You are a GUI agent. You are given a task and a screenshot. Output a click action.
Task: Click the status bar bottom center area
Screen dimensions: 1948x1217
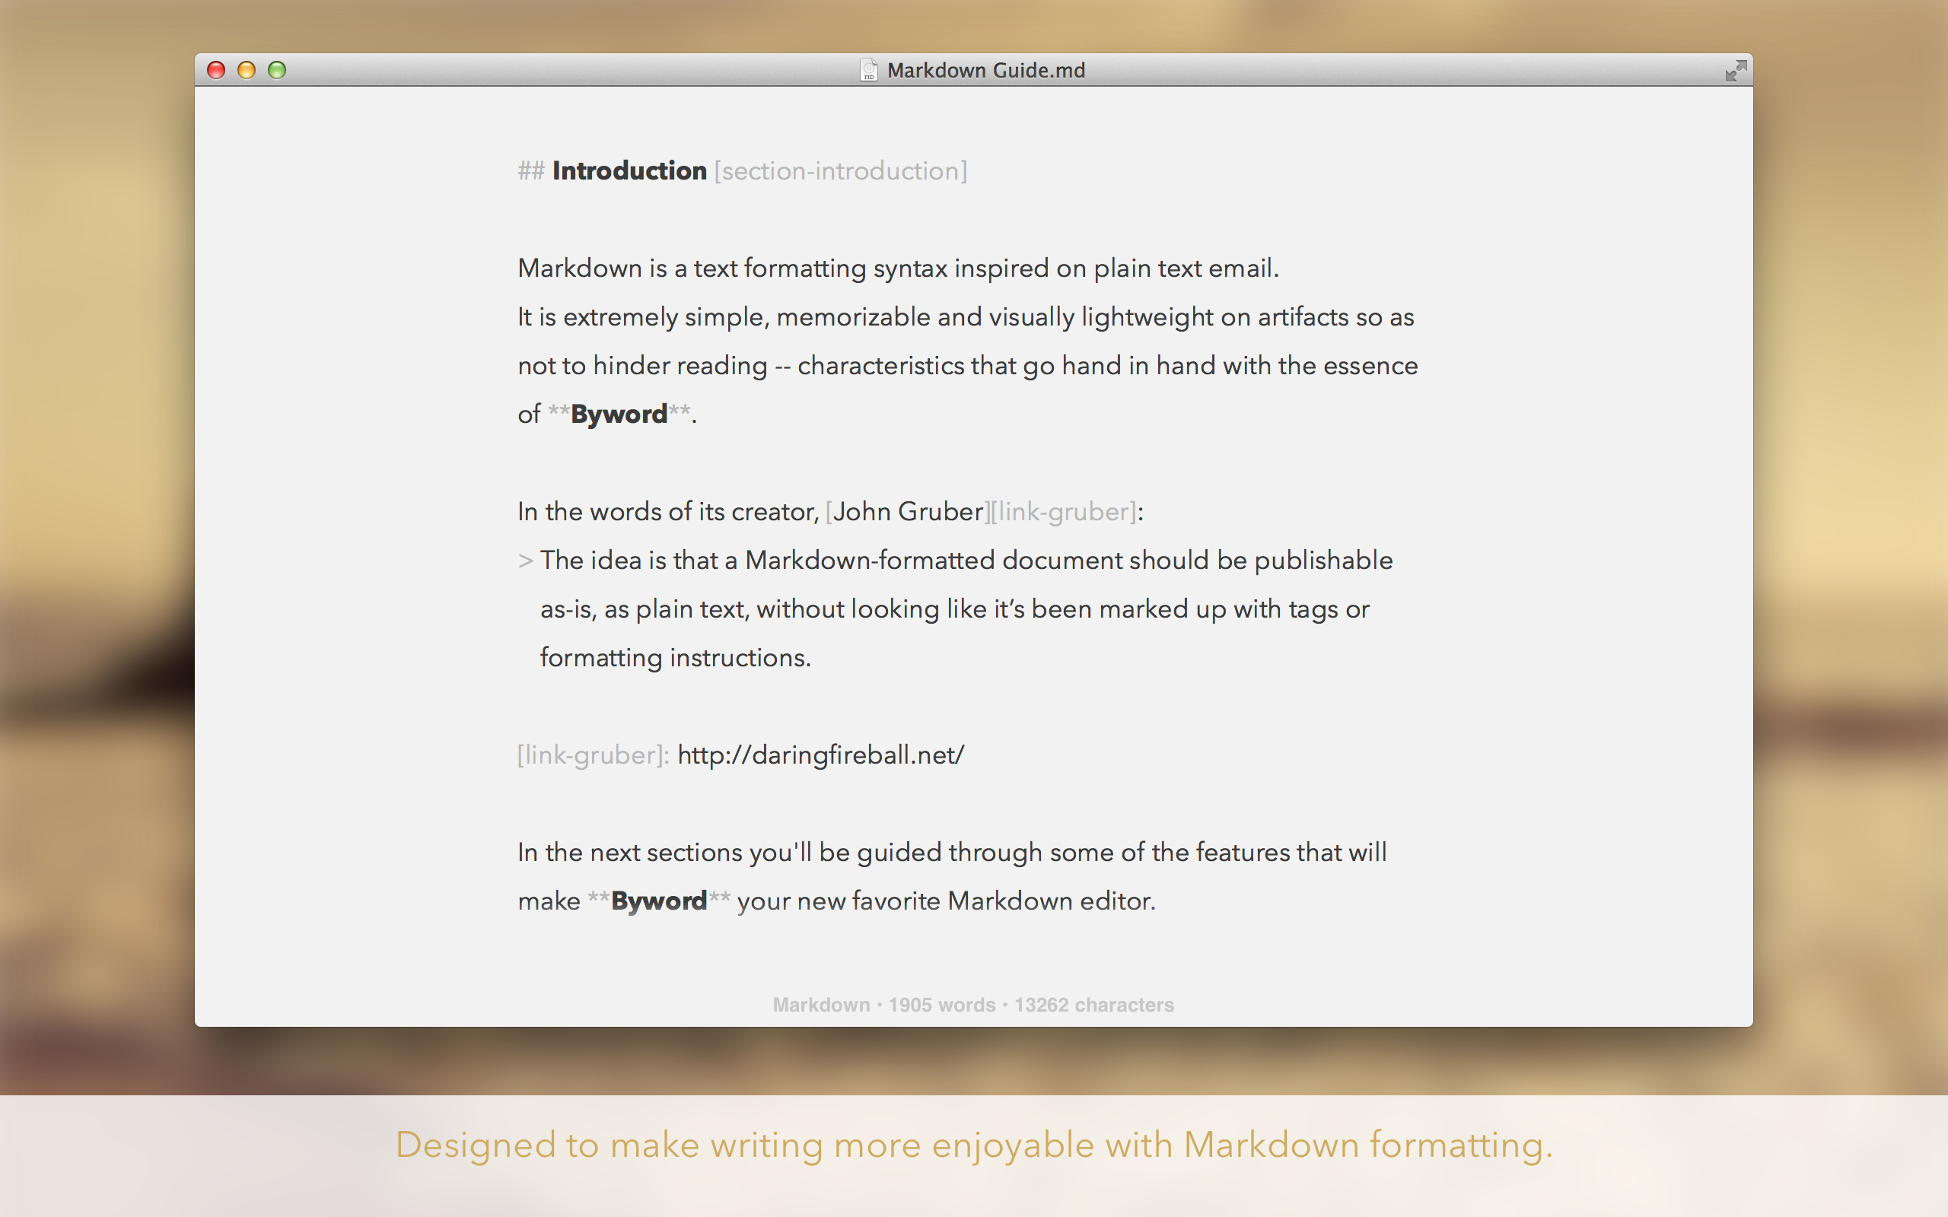coord(972,1004)
